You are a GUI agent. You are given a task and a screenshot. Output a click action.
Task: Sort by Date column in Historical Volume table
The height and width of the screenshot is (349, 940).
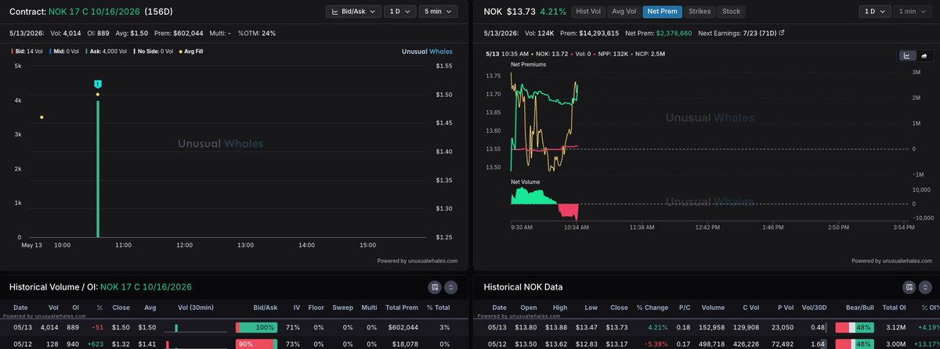(20, 309)
